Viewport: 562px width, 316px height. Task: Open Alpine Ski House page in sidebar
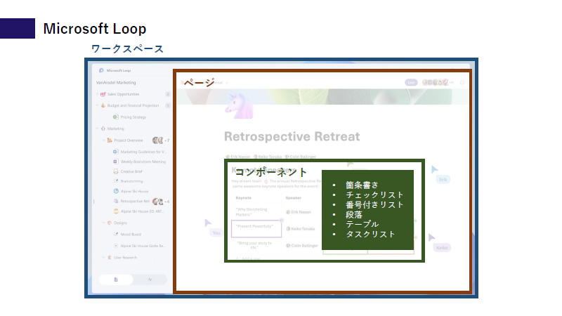[x=134, y=191]
